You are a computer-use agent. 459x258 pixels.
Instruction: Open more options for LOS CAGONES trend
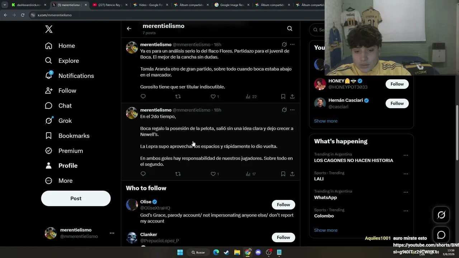pyautogui.click(x=406, y=155)
